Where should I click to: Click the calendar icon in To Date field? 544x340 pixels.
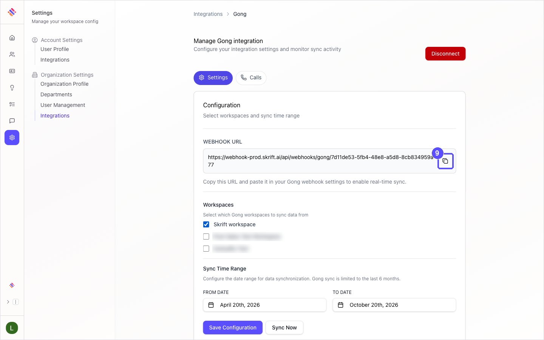coord(341,305)
